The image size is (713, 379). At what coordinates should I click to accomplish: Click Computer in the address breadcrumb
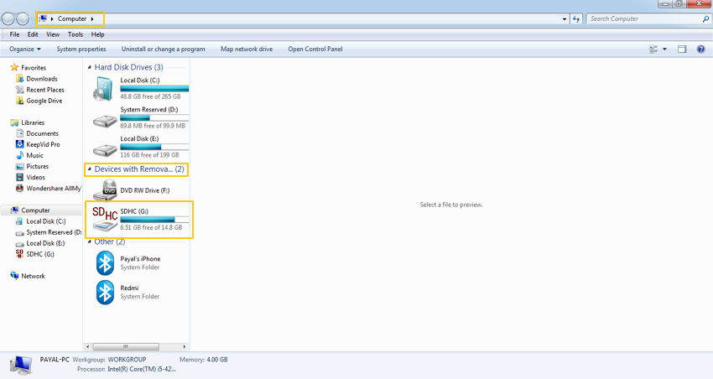tap(72, 18)
